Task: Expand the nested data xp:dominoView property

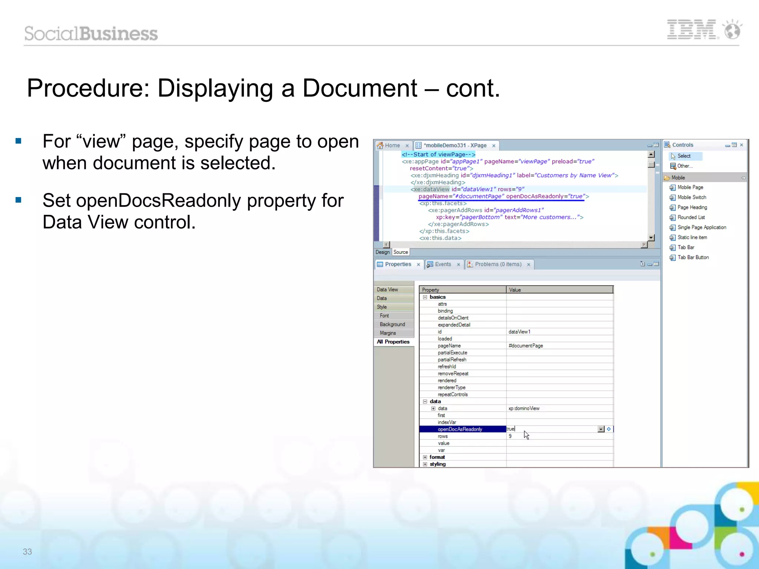Action: (x=433, y=409)
